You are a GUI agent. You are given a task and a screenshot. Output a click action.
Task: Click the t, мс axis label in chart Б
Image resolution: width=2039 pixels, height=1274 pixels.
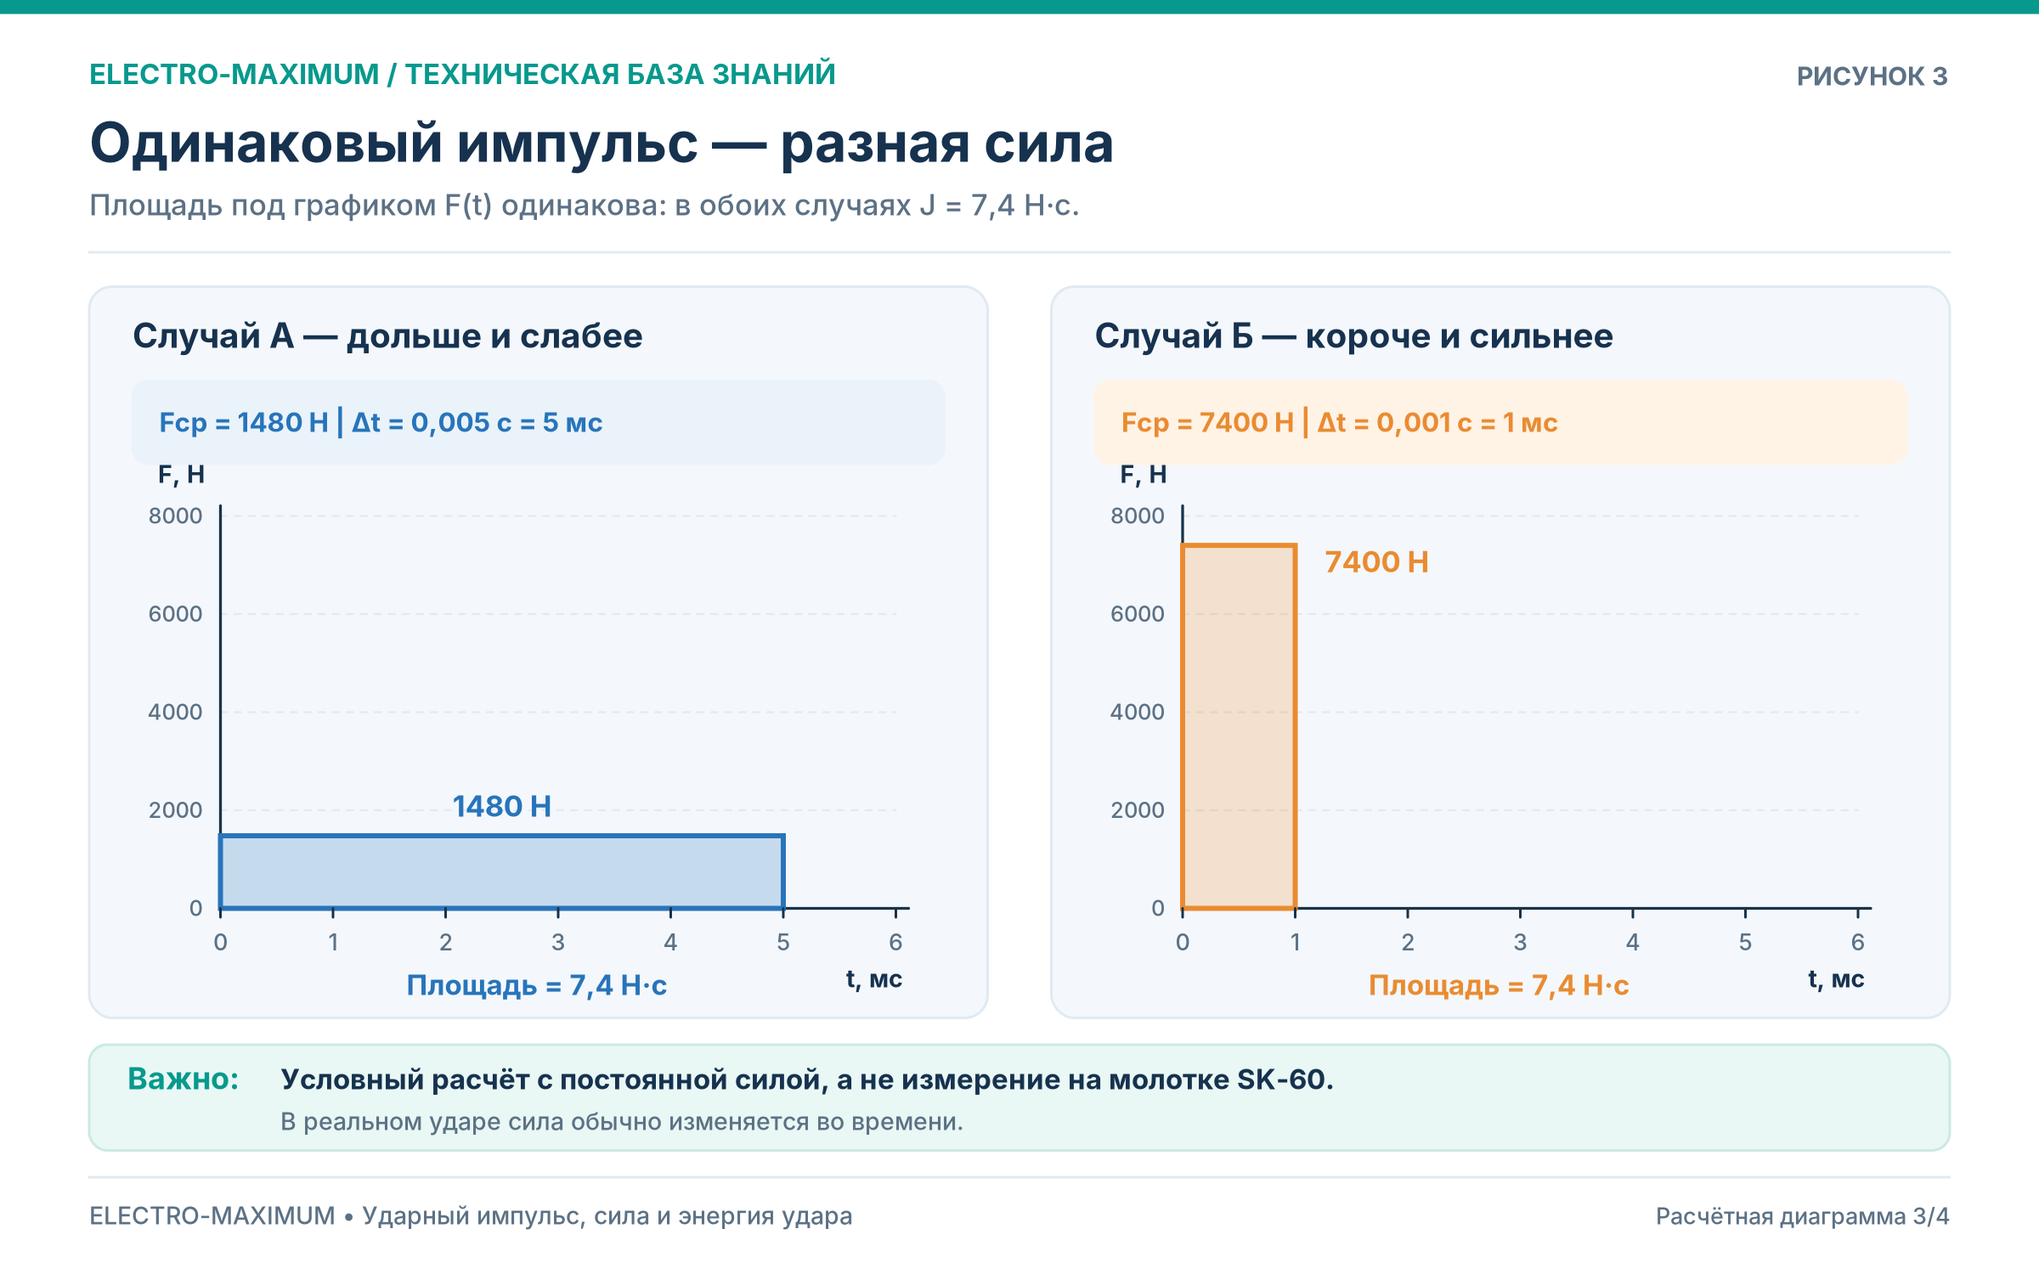pyautogui.click(x=1836, y=979)
